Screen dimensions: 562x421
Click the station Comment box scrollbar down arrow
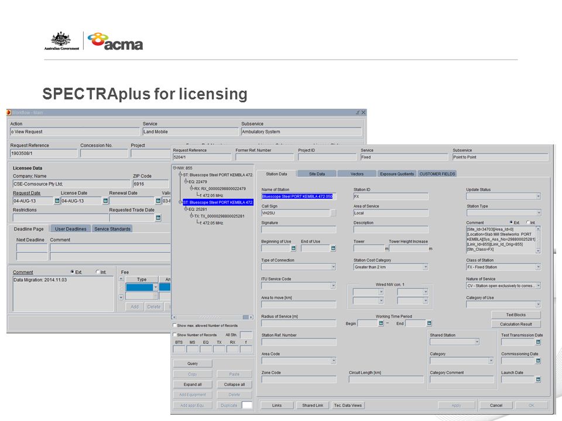(537, 251)
